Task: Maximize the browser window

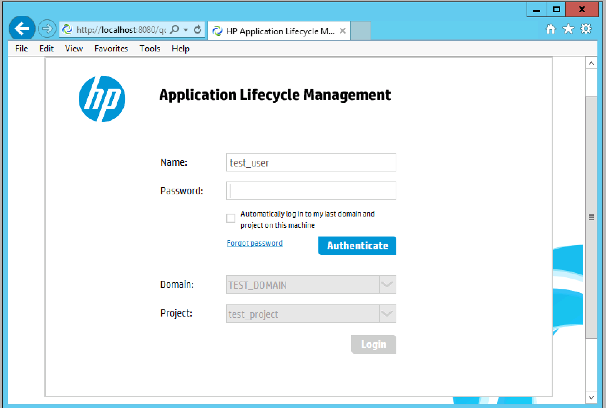Action: pyautogui.click(x=556, y=10)
